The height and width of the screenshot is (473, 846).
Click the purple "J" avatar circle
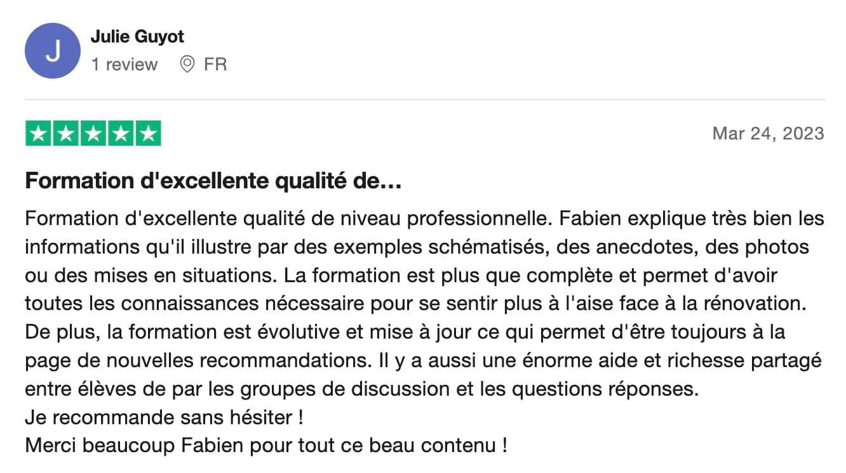pyautogui.click(x=53, y=51)
